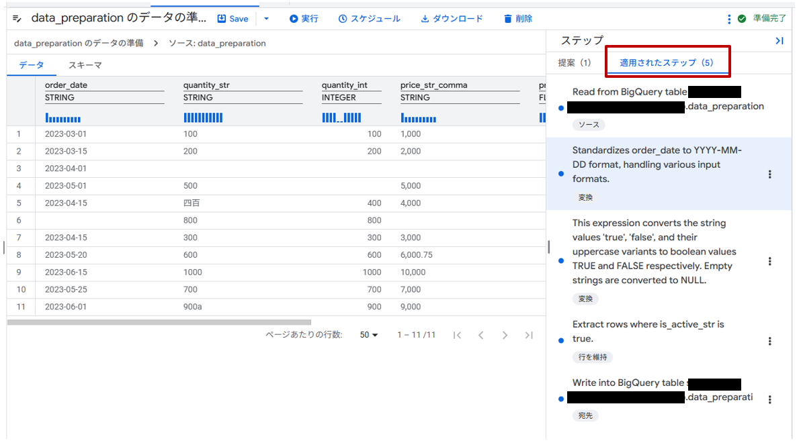Run the data preparation with 実行
Screen dimensions: 799x447
click(304, 19)
